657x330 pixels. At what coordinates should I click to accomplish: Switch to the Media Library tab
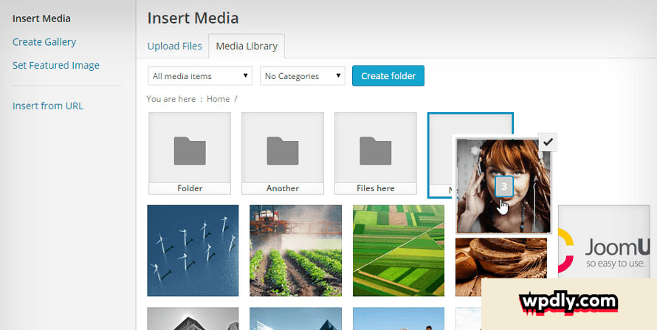247,46
